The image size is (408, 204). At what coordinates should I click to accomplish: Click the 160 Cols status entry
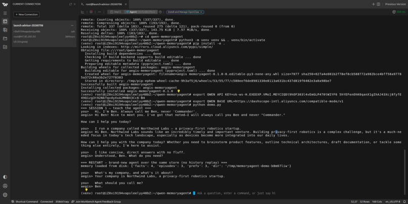tap(376, 201)
